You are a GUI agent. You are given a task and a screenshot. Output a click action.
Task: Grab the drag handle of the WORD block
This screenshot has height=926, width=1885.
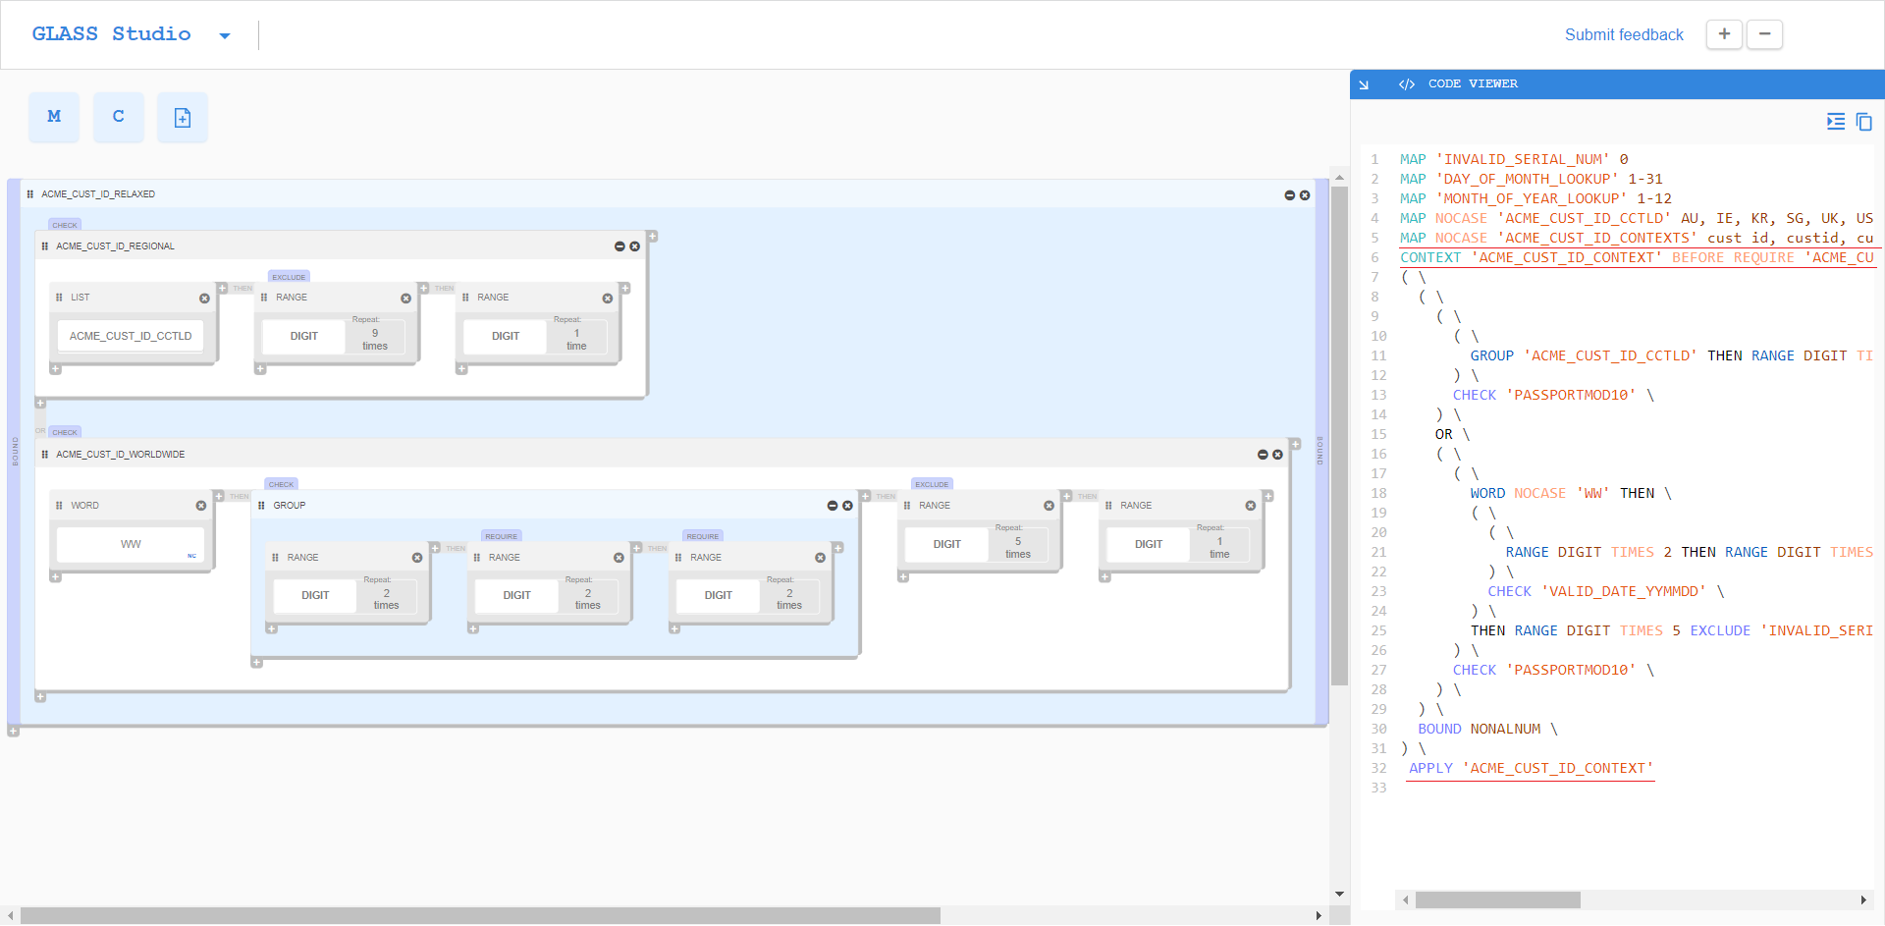(x=59, y=506)
